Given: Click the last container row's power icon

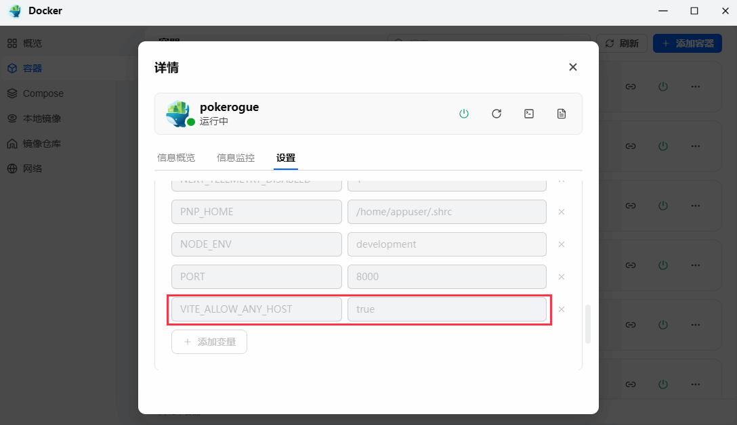Looking at the screenshot, I should (663, 384).
